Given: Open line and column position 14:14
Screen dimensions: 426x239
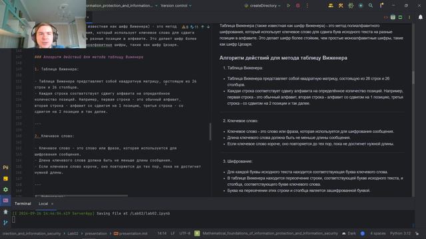Looking at the screenshot, I should [162, 233].
